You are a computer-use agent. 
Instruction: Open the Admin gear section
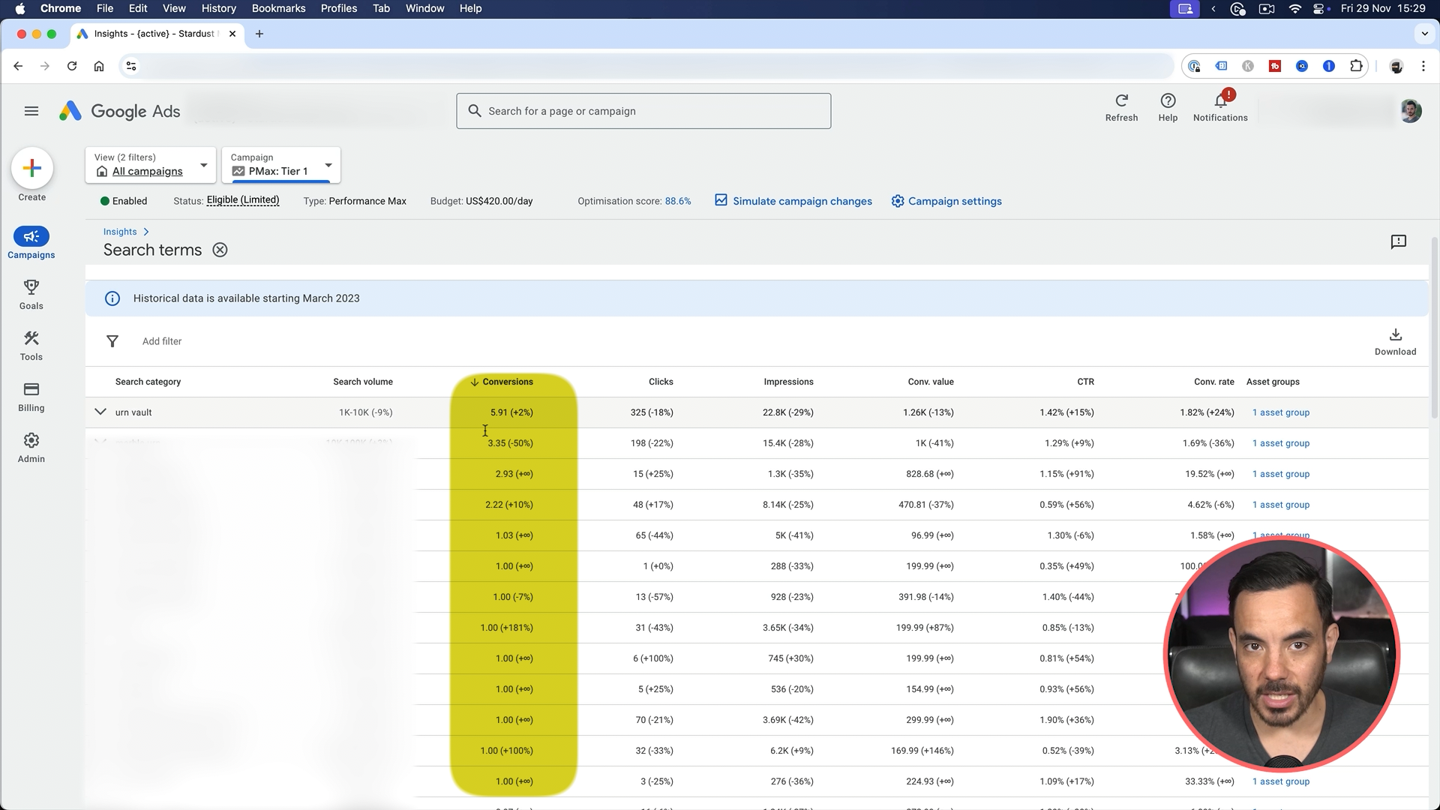tap(31, 447)
